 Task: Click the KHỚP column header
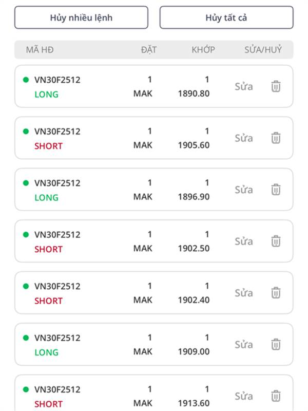pyautogui.click(x=203, y=50)
